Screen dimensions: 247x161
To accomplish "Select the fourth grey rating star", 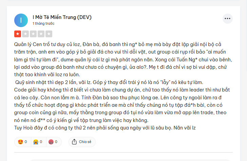I will click(41, 34).
